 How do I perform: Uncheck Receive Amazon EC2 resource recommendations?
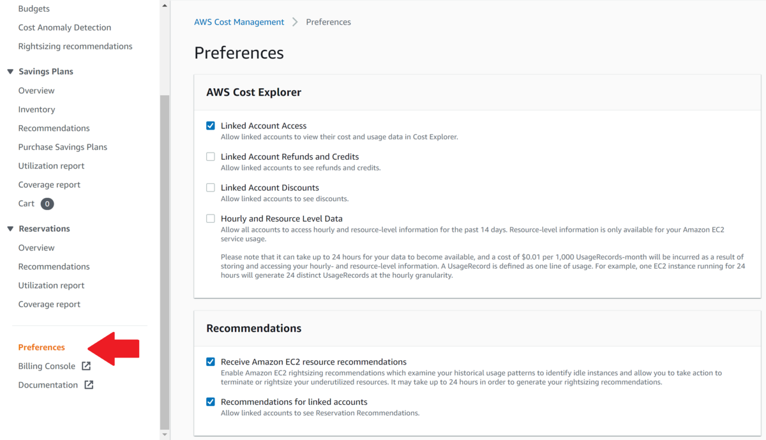tap(211, 361)
